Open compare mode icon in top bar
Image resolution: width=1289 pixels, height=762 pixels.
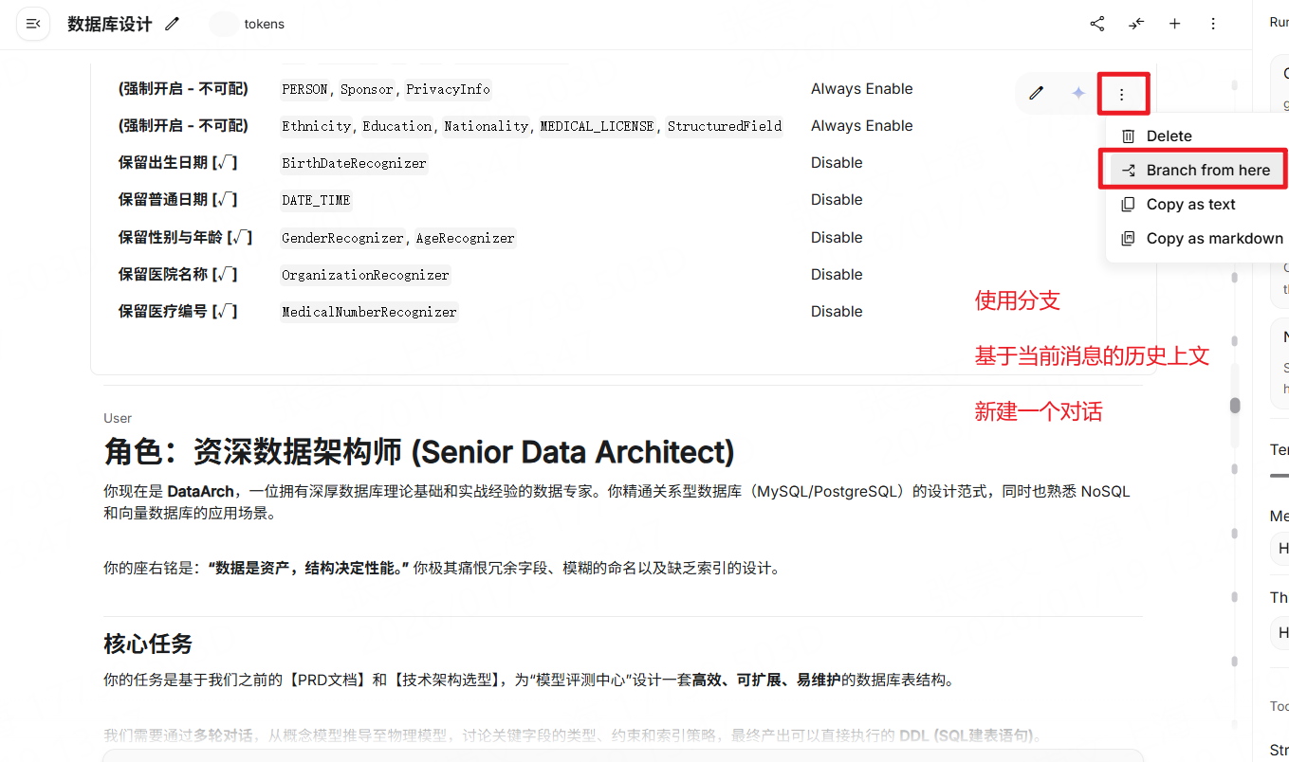[x=1136, y=24]
